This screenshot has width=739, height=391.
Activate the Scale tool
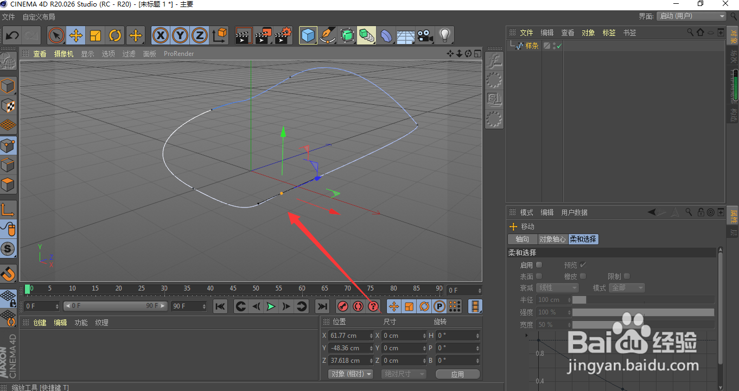point(95,36)
